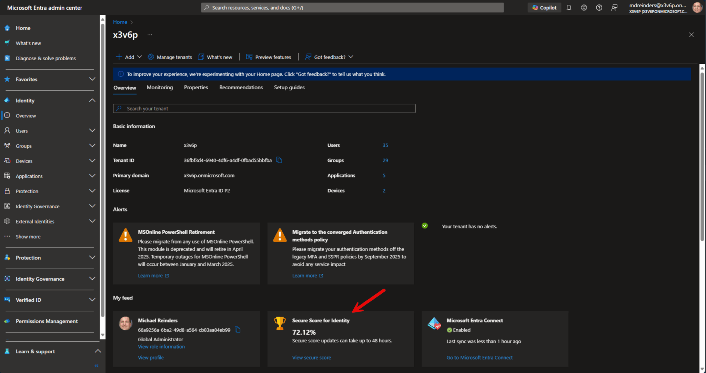The image size is (706, 373).
Task: Switch to the Monitoring tab
Action: click(160, 87)
